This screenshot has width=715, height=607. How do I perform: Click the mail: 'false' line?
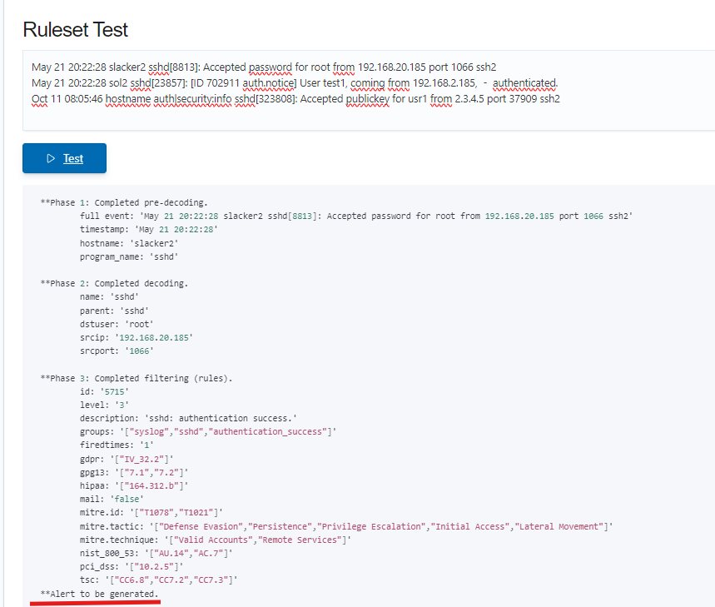[112, 500]
